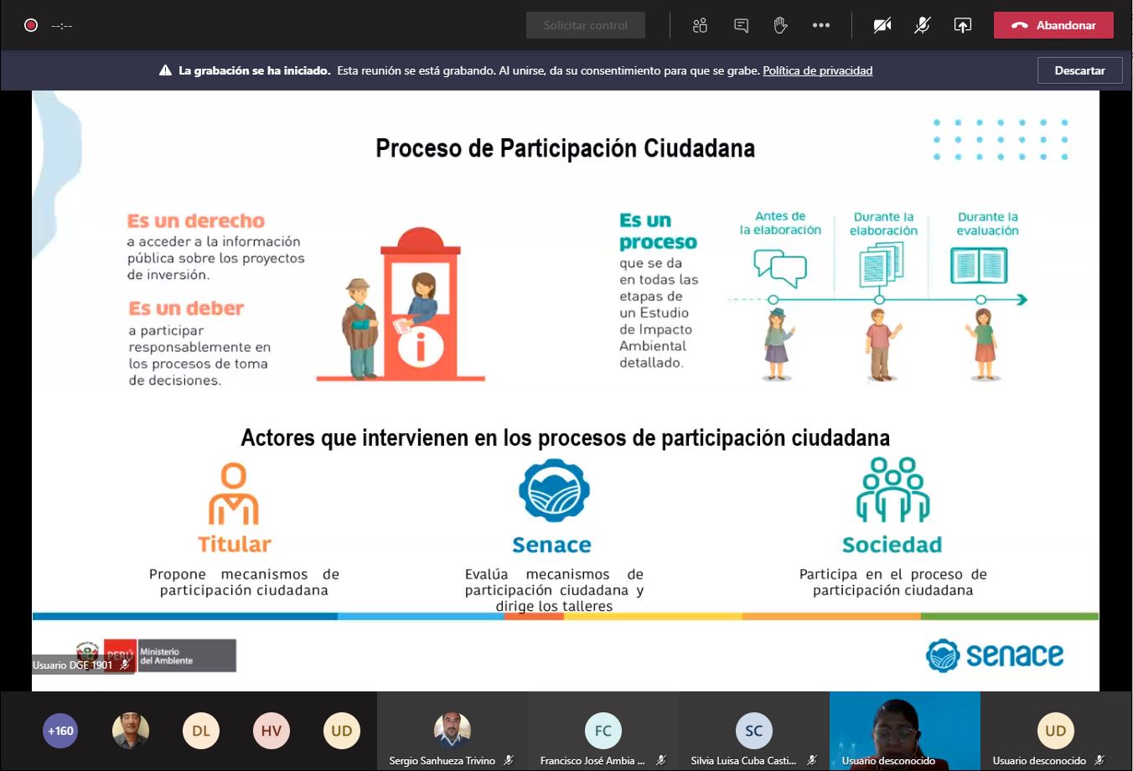The image size is (1133, 771).
Task: Raise your hand in meeting
Action: (x=780, y=25)
